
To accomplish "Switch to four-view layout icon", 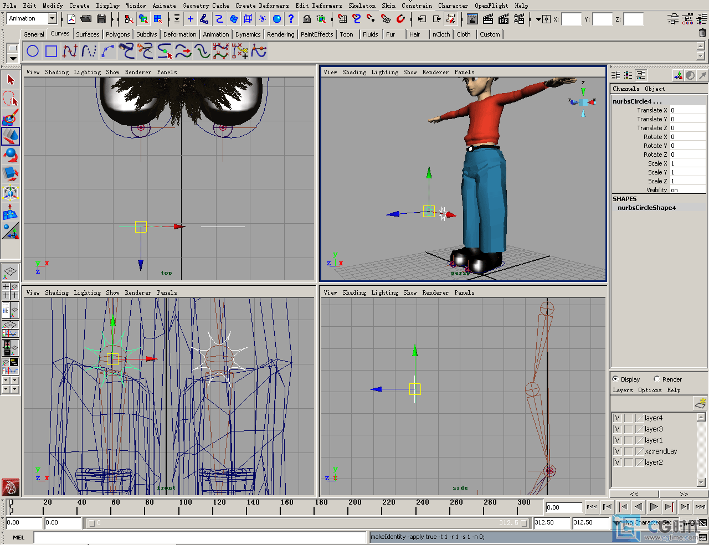I will tap(11, 291).
